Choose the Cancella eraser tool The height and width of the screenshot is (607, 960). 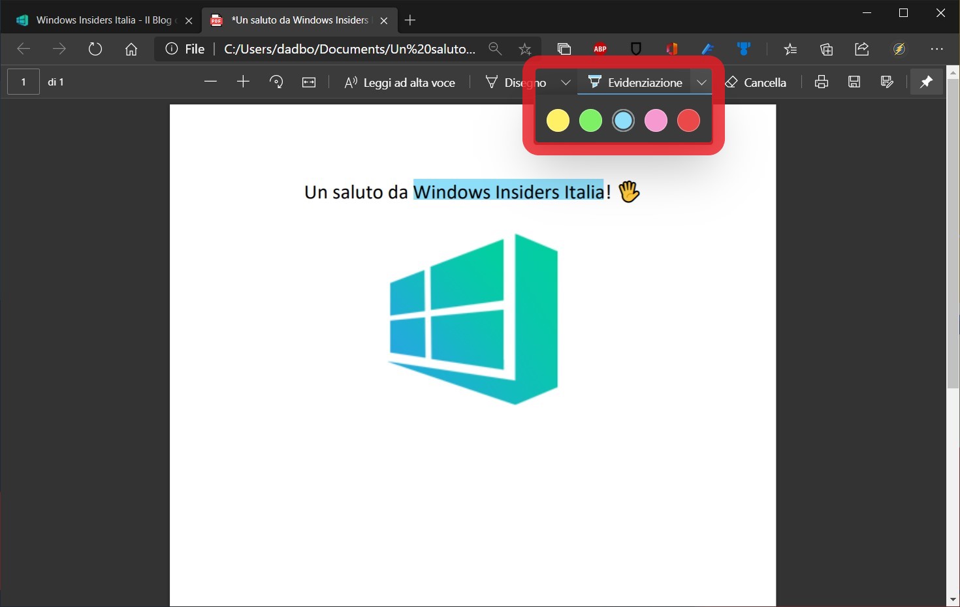756,82
